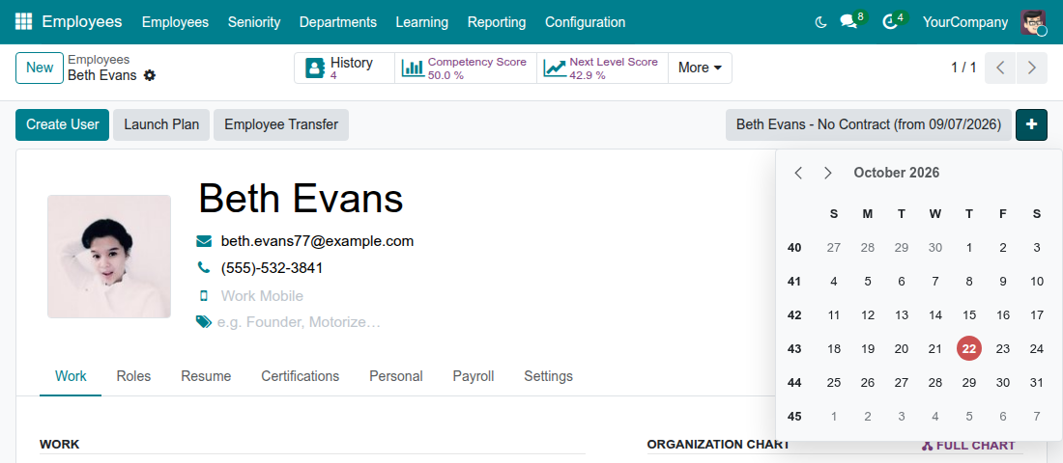This screenshot has height=463, width=1063.
Task: Click Create User button
Action: pos(63,124)
